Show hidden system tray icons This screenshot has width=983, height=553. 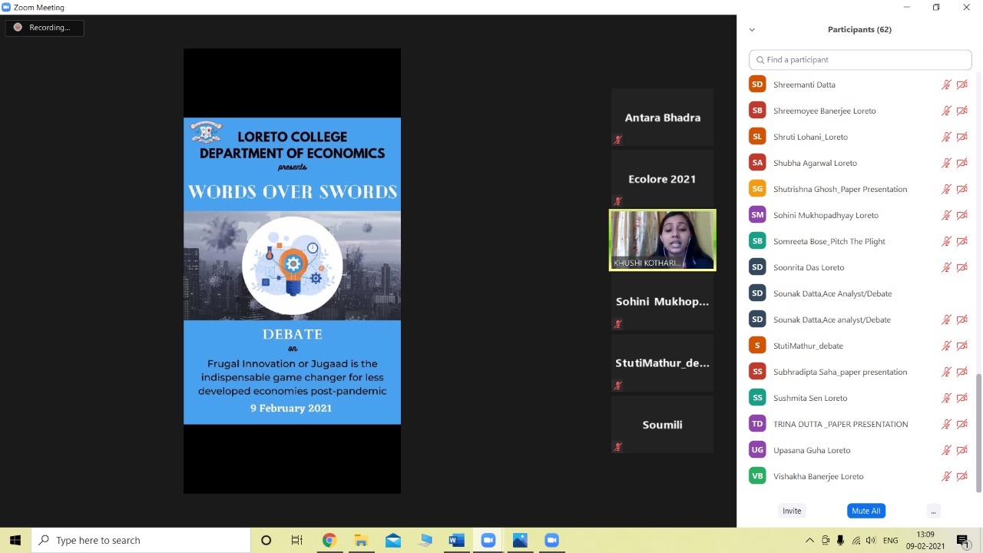(809, 541)
